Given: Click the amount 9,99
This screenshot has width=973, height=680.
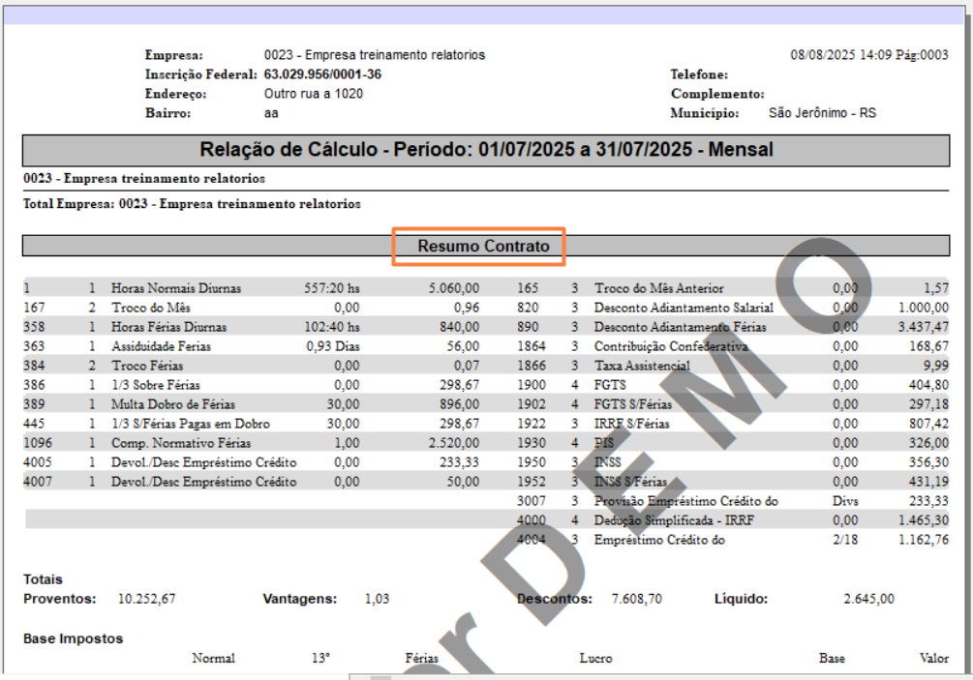Looking at the screenshot, I should (936, 366).
